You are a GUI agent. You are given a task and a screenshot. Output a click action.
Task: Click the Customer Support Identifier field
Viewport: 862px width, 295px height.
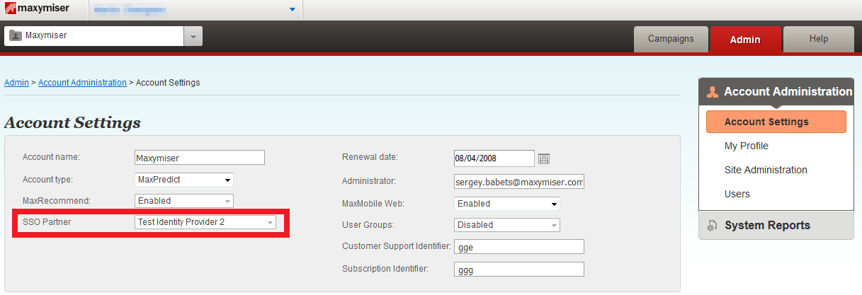point(519,246)
